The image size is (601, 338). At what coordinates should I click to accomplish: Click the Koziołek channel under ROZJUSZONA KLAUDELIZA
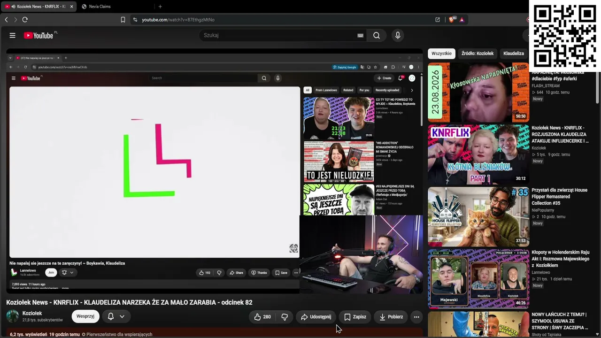[539, 148]
